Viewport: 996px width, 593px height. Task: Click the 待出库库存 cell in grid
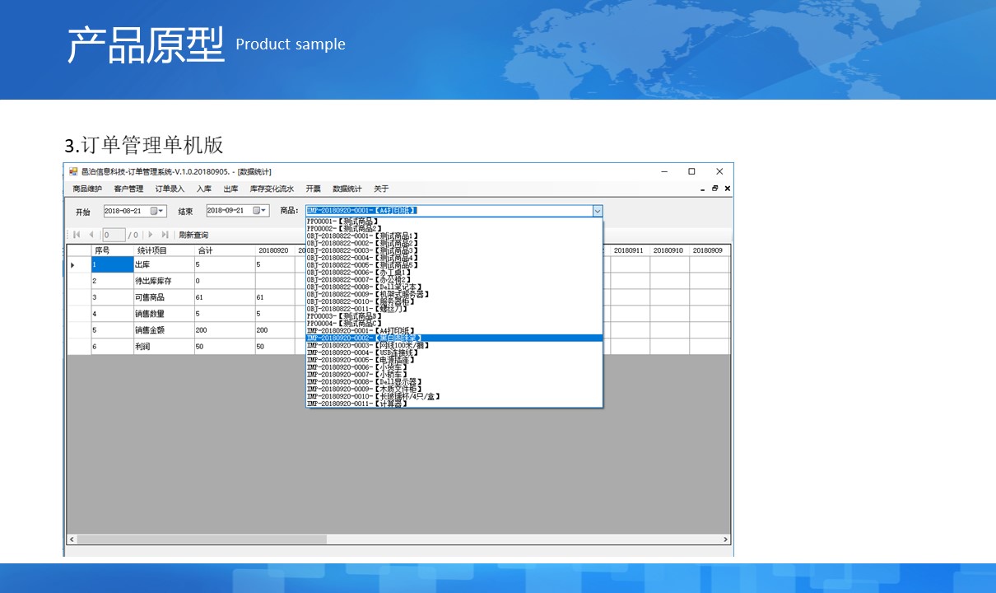pos(164,281)
